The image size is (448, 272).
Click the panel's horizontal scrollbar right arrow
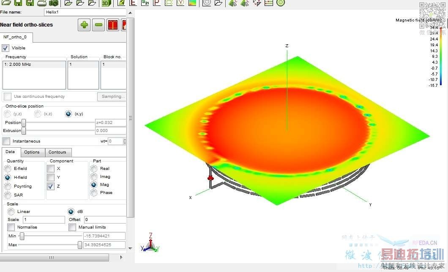[121, 257]
